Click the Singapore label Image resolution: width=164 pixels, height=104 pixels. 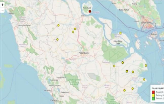tap(149, 28)
